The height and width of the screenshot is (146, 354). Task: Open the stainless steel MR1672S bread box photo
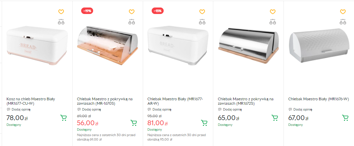248,46
